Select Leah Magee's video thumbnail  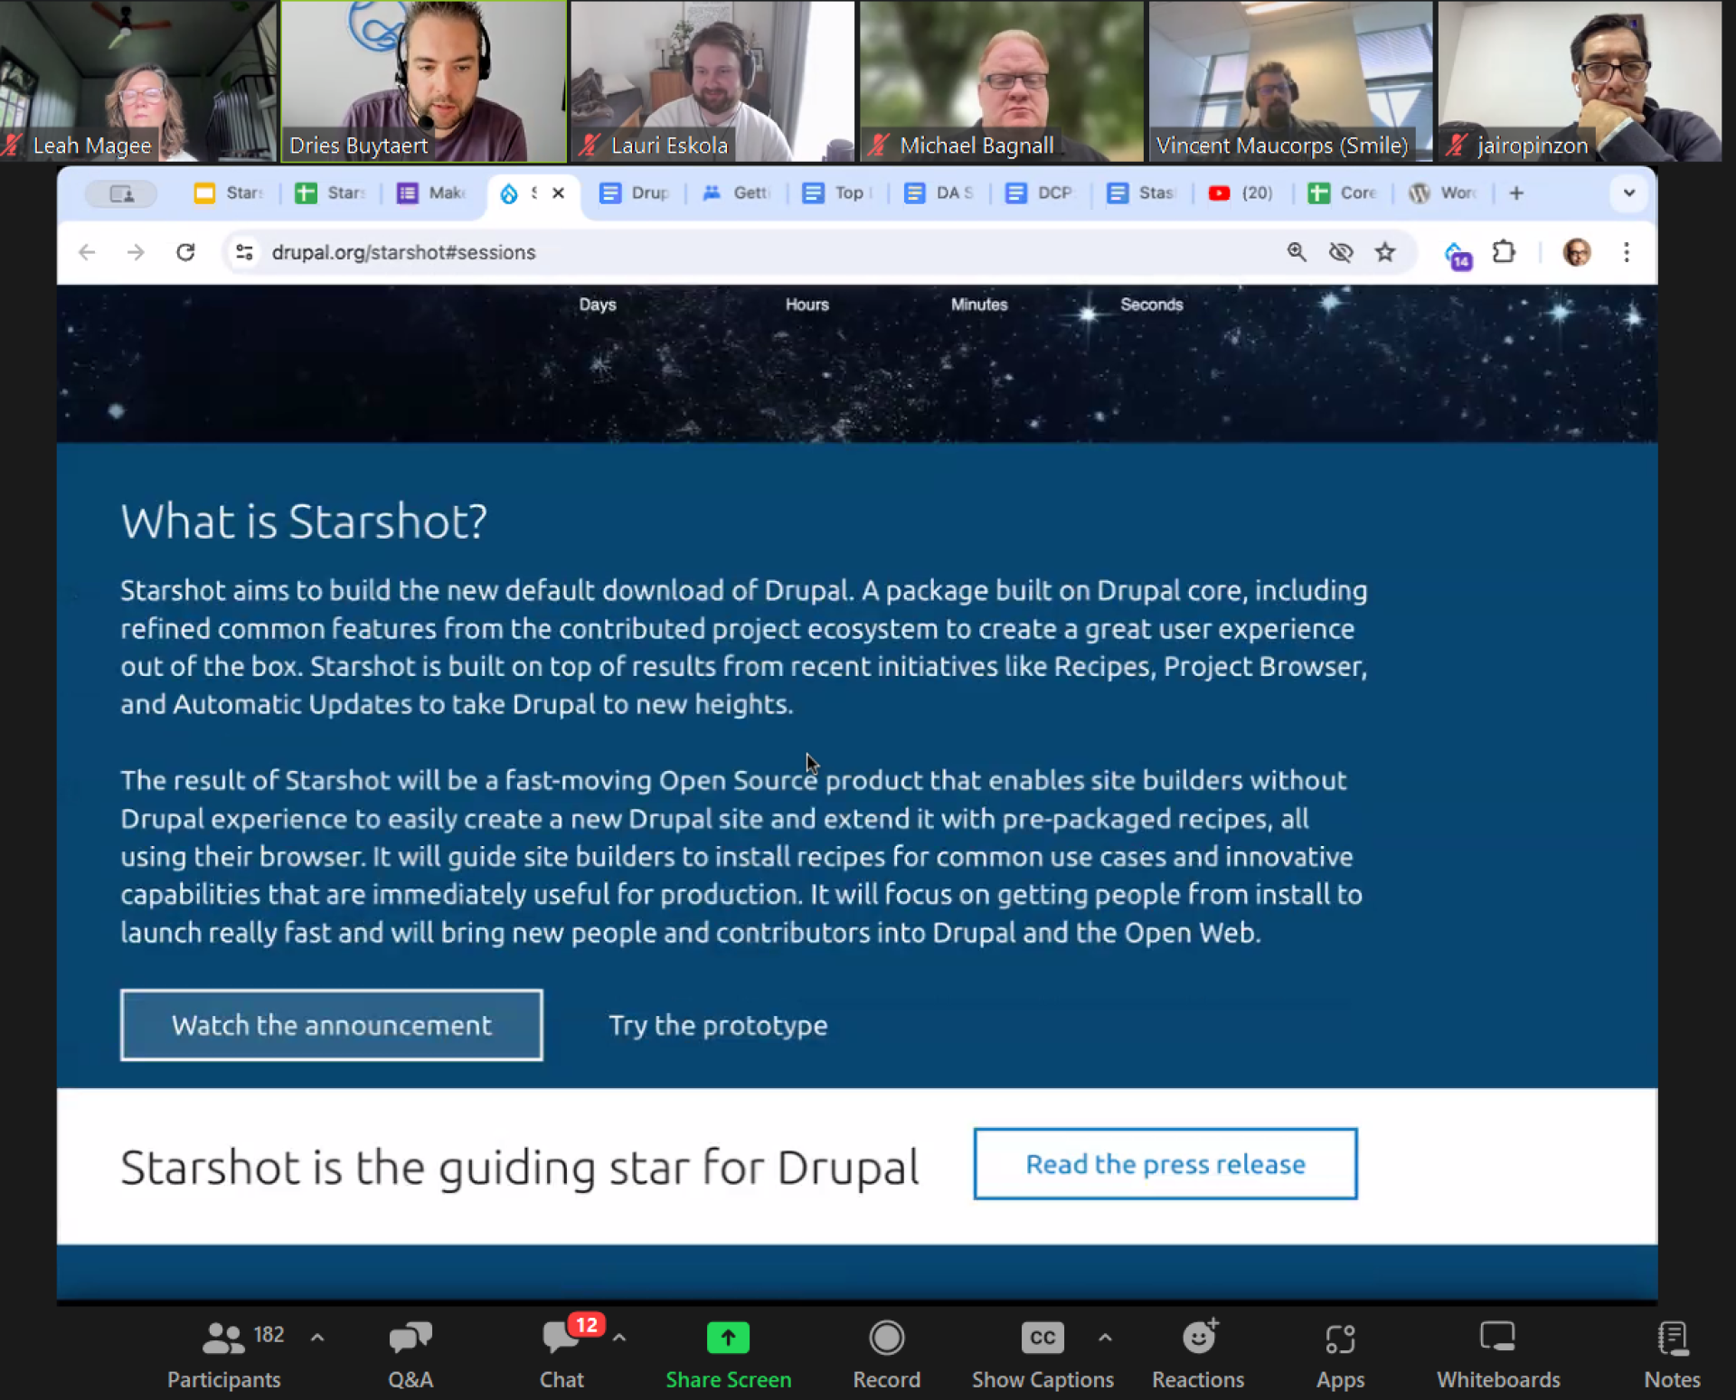click(137, 81)
